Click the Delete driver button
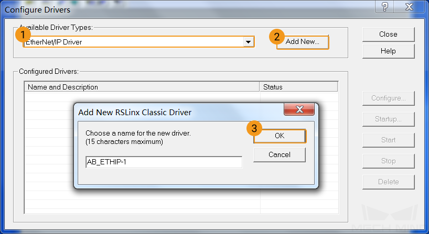 tap(388, 182)
